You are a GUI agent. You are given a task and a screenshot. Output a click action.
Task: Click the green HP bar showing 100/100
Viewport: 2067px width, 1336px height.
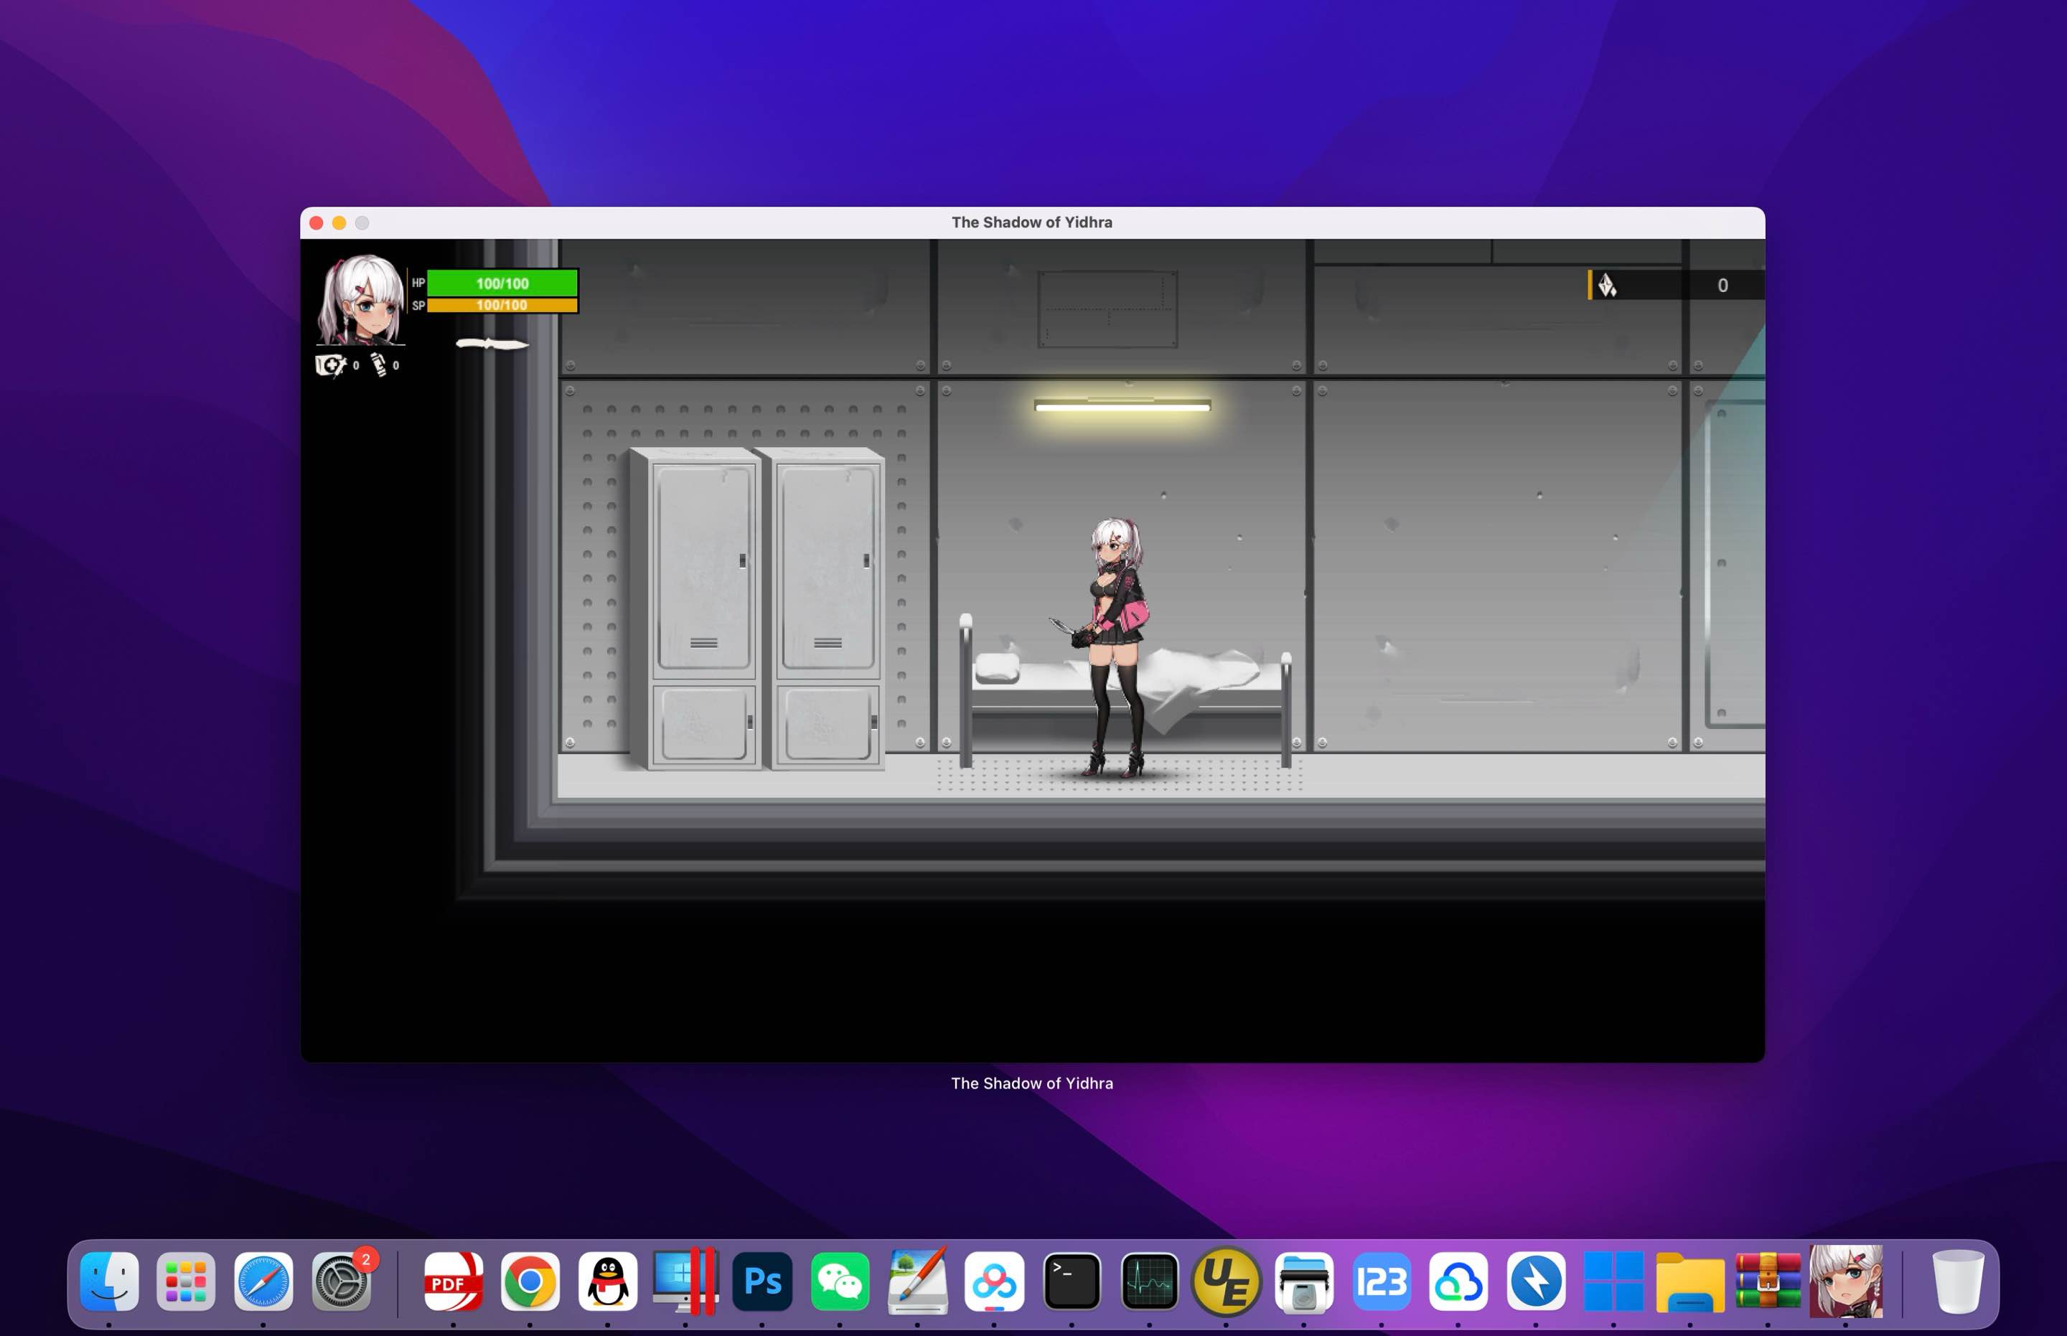(502, 283)
